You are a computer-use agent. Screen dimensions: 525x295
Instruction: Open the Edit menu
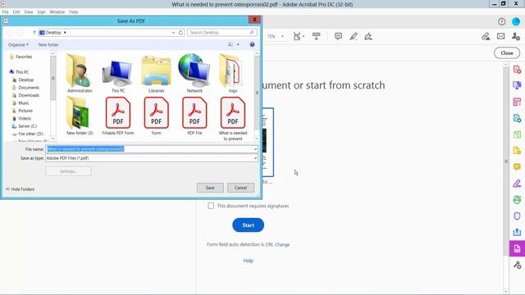click(x=16, y=11)
